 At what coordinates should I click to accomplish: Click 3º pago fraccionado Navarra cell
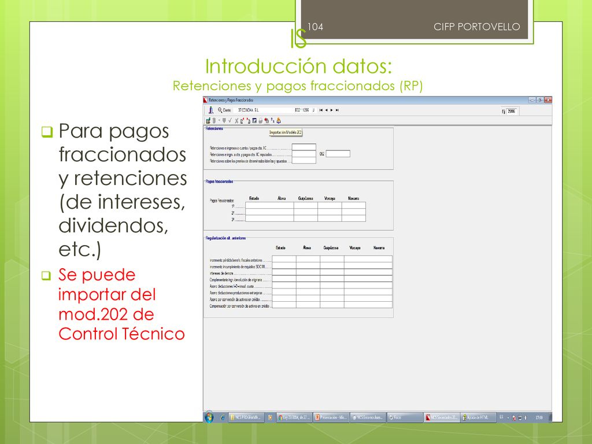pyautogui.click(x=354, y=218)
